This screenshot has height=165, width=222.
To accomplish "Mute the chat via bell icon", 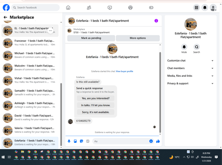I will [184, 47].
